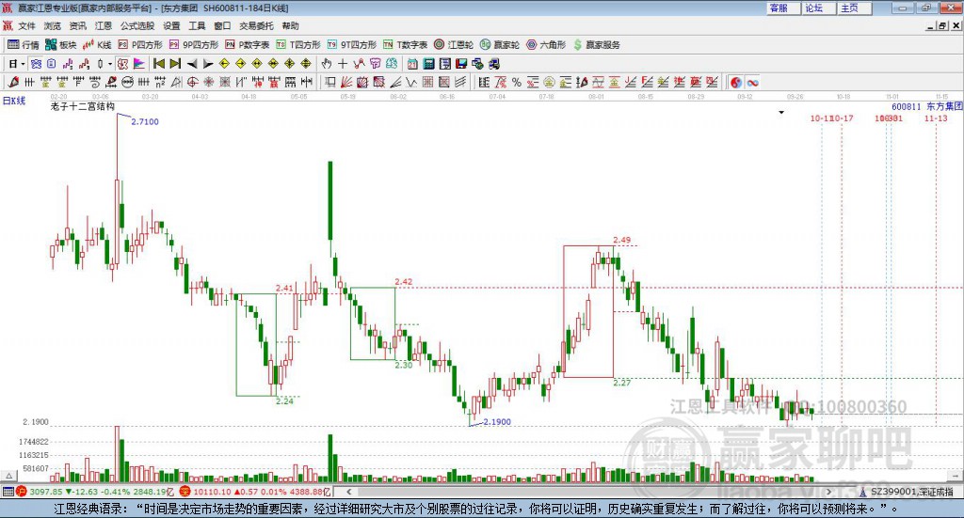Toggle the pink flag chart icon

click(139, 64)
